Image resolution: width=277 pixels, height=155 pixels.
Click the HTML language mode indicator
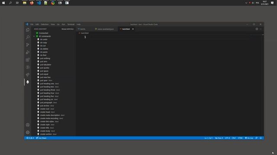tap(240, 138)
